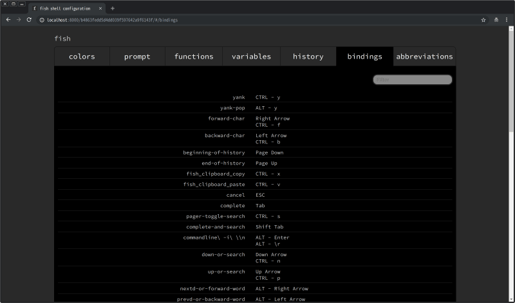Screen dimensions: 515x303
Task: Click the 'CTRL - y' key value
Action: [x=268, y=98]
